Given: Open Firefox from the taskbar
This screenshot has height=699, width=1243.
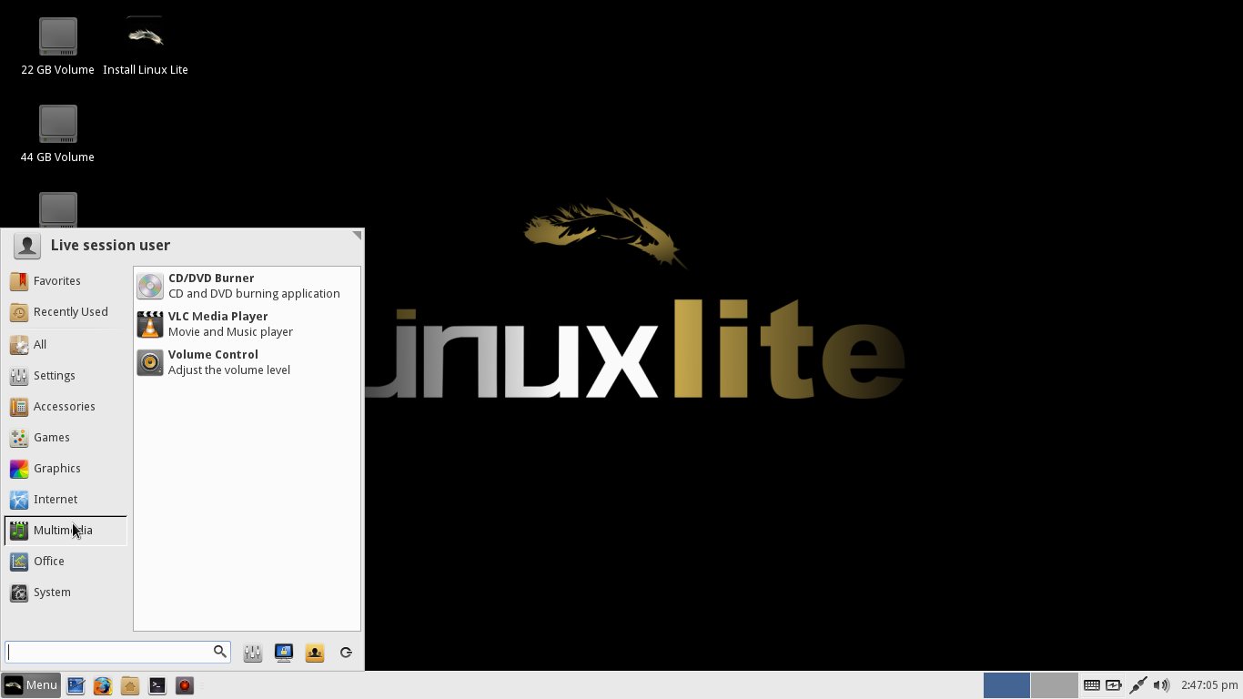Looking at the screenshot, I should click(x=103, y=685).
